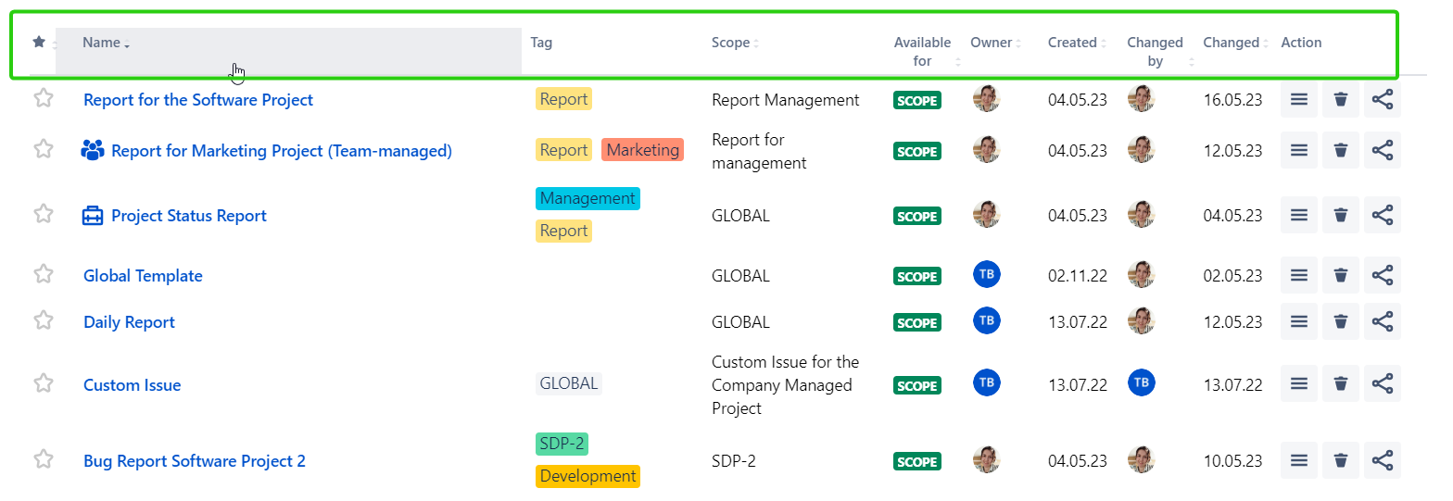1453x501 pixels.
Task: Share the Daily Report template
Action: coord(1382,321)
